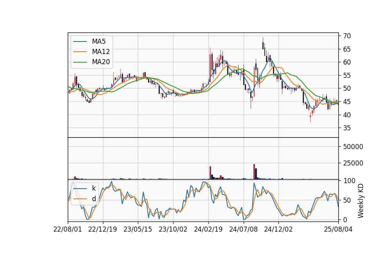376x270 pixels.
Task: Click the 55 price axis label
Action: pos(347,76)
